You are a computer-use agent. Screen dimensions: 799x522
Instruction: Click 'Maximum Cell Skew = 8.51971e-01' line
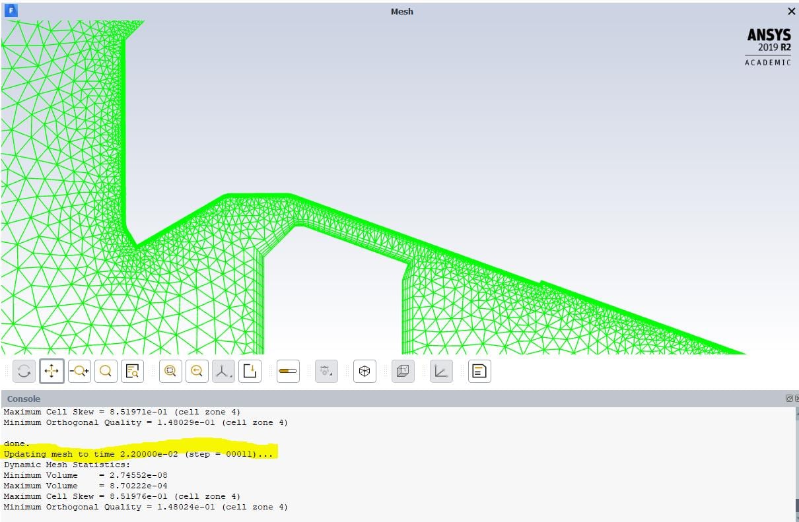[x=122, y=412]
